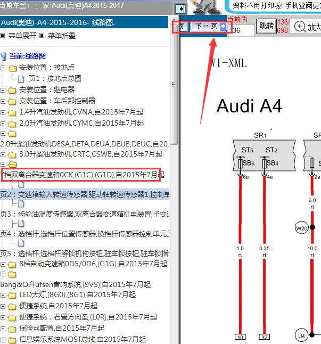
Task: Expand 保险丝配置 folder
Action: (3, 329)
